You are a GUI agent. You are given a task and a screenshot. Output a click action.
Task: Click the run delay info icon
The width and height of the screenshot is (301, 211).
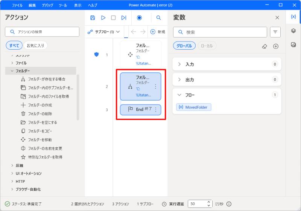pos(229,204)
